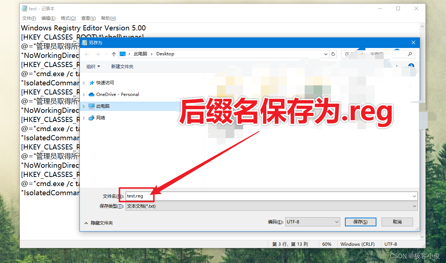The height and width of the screenshot is (263, 446).
Task: Open the dialog help question mark
Action: [411, 66]
